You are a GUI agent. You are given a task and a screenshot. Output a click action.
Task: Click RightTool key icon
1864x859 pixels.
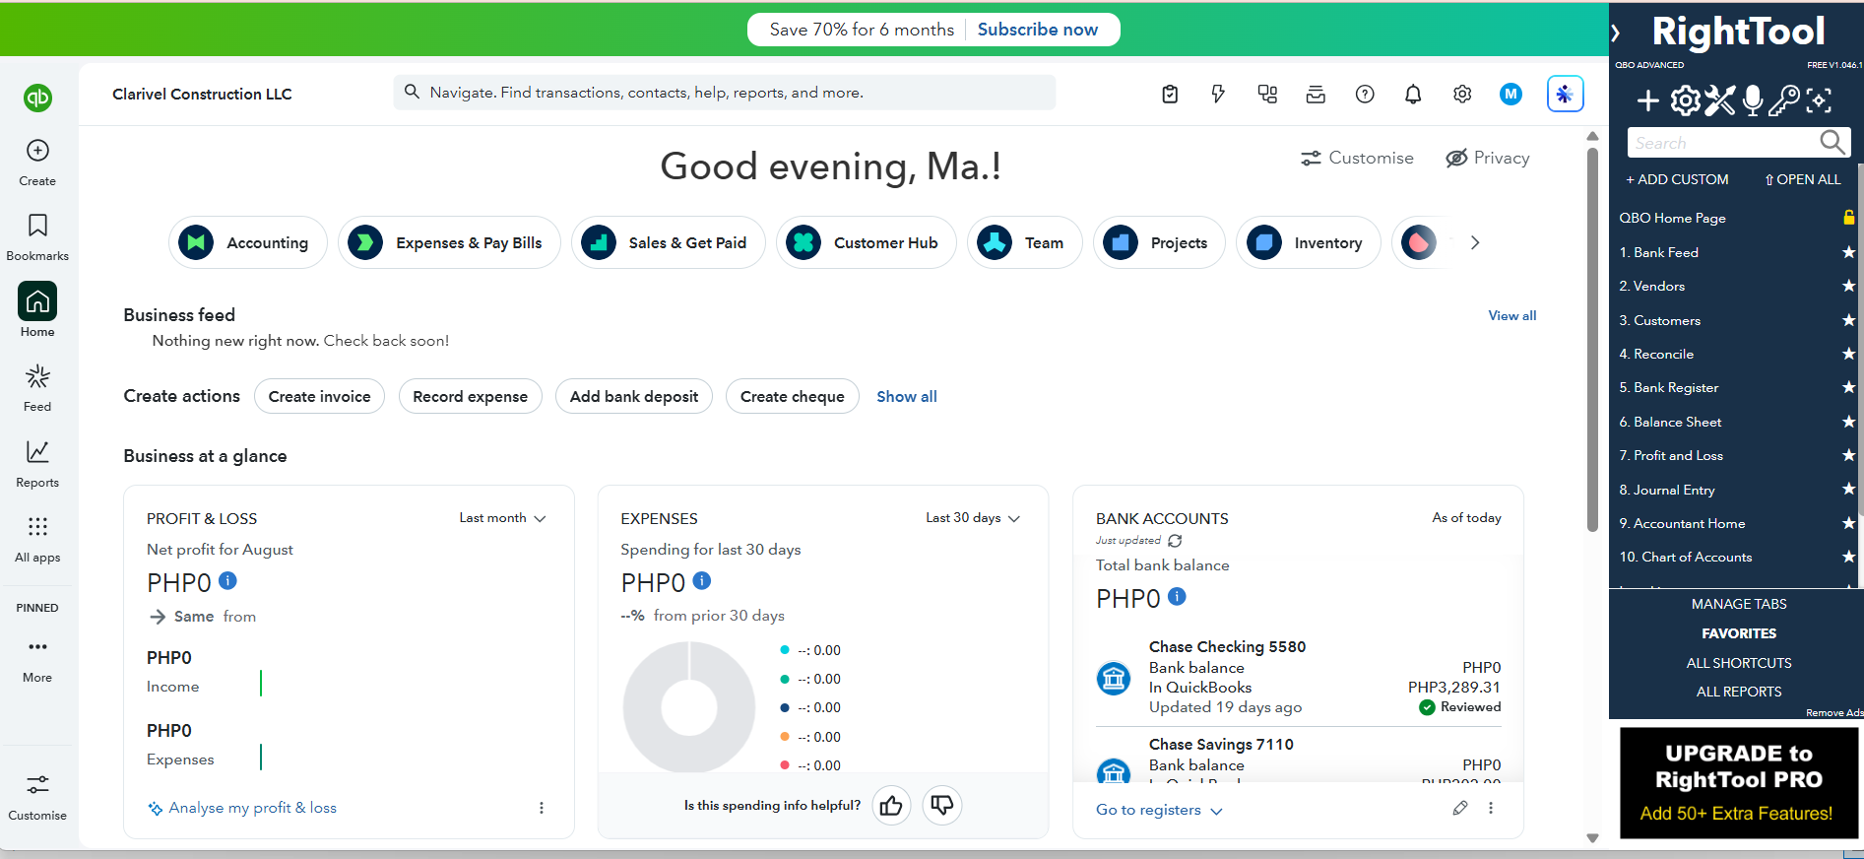coord(1783,100)
